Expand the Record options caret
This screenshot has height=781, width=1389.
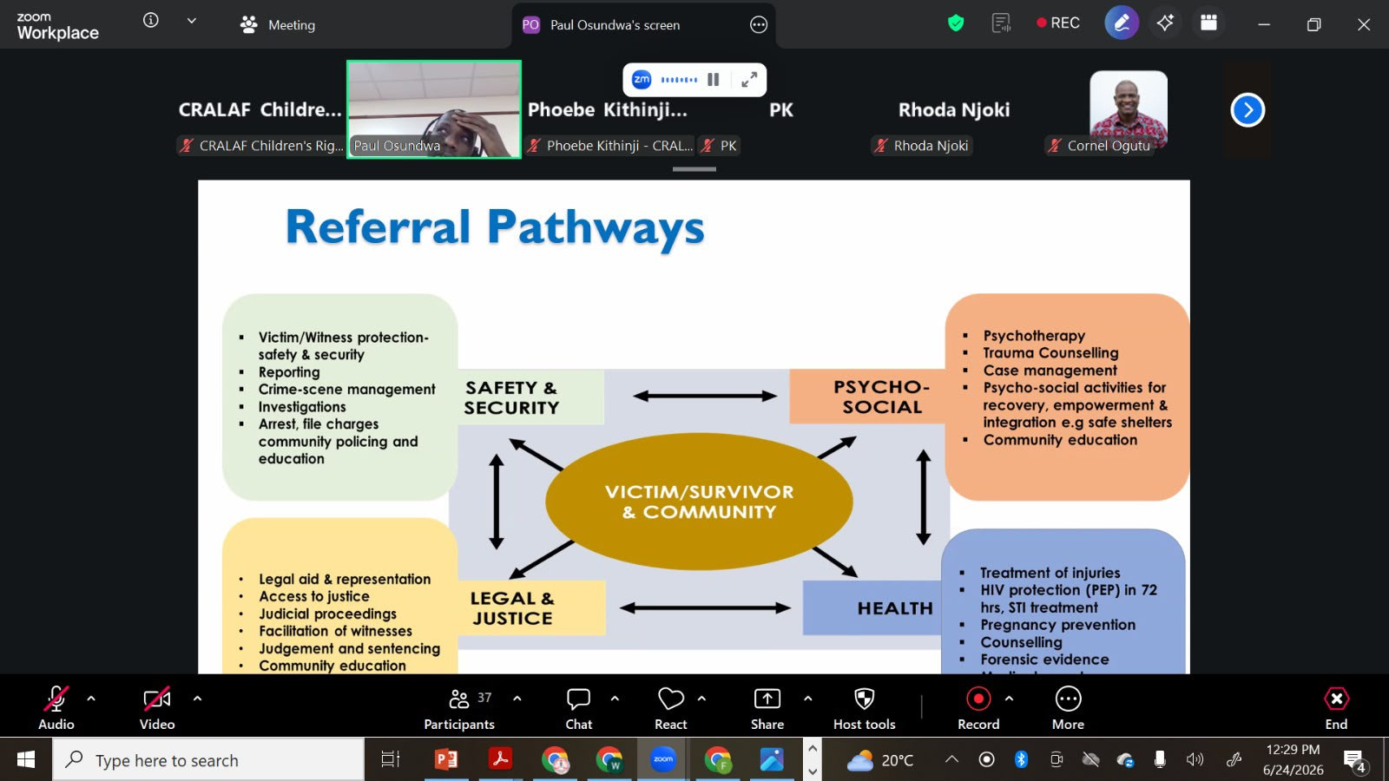coord(1009,699)
